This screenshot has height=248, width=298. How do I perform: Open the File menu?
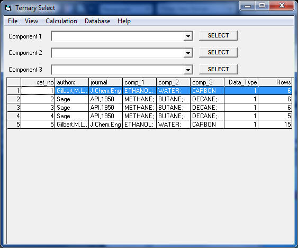click(x=13, y=21)
